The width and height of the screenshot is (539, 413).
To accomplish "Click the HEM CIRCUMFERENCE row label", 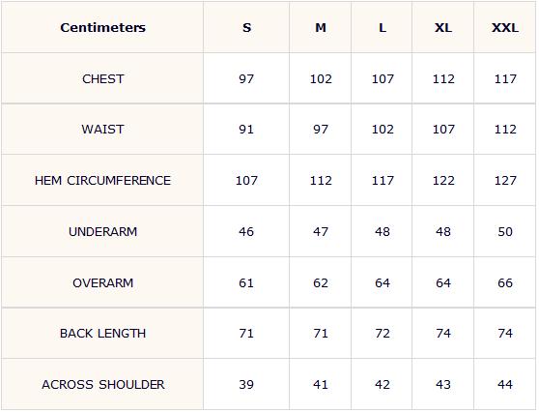I will click(102, 180).
